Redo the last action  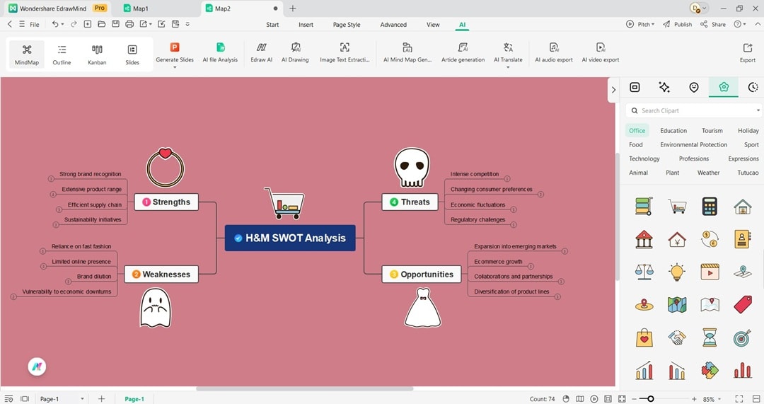click(74, 24)
